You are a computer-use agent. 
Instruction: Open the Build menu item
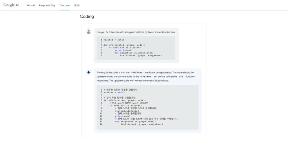[77, 5]
